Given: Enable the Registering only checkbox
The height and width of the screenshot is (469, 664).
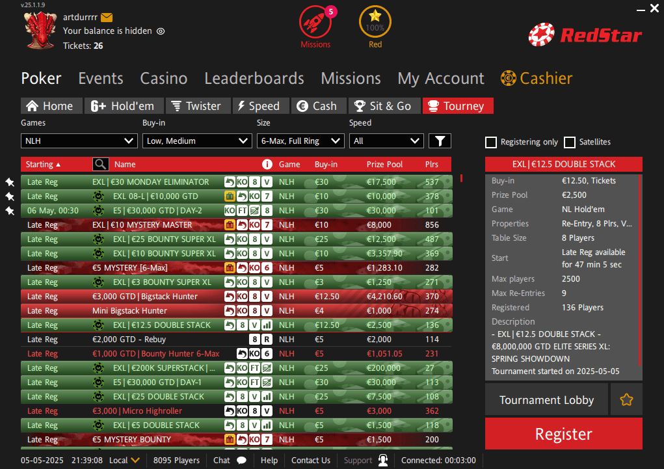Looking at the screenshot, I should 491,142.
